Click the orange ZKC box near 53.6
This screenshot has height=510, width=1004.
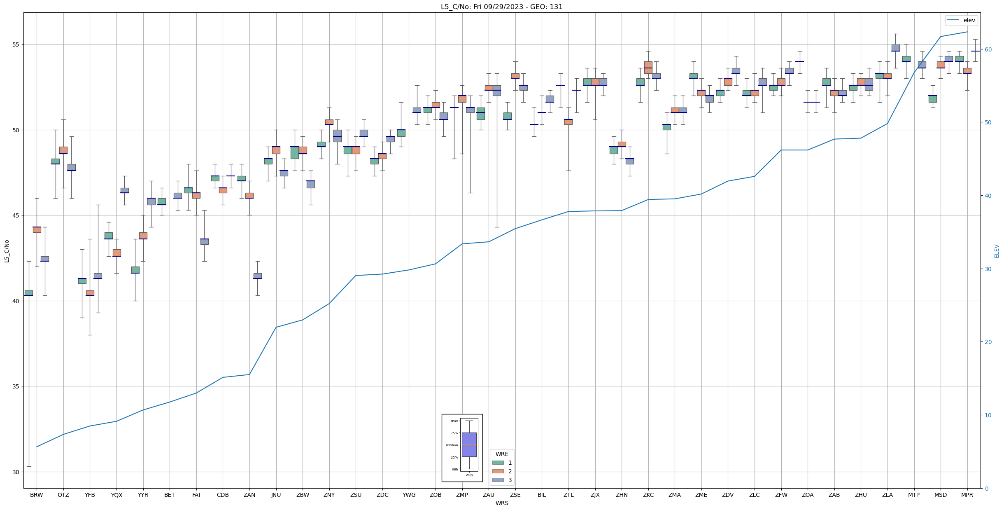coord(648,68)
